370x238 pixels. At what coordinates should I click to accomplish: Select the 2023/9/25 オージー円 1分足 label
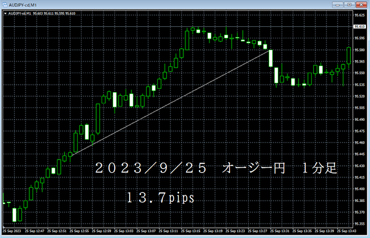(x=216, y=168)
